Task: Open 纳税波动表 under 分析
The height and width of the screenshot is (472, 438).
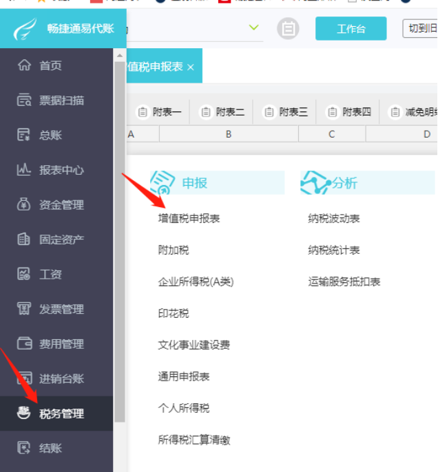Action: 334,219
